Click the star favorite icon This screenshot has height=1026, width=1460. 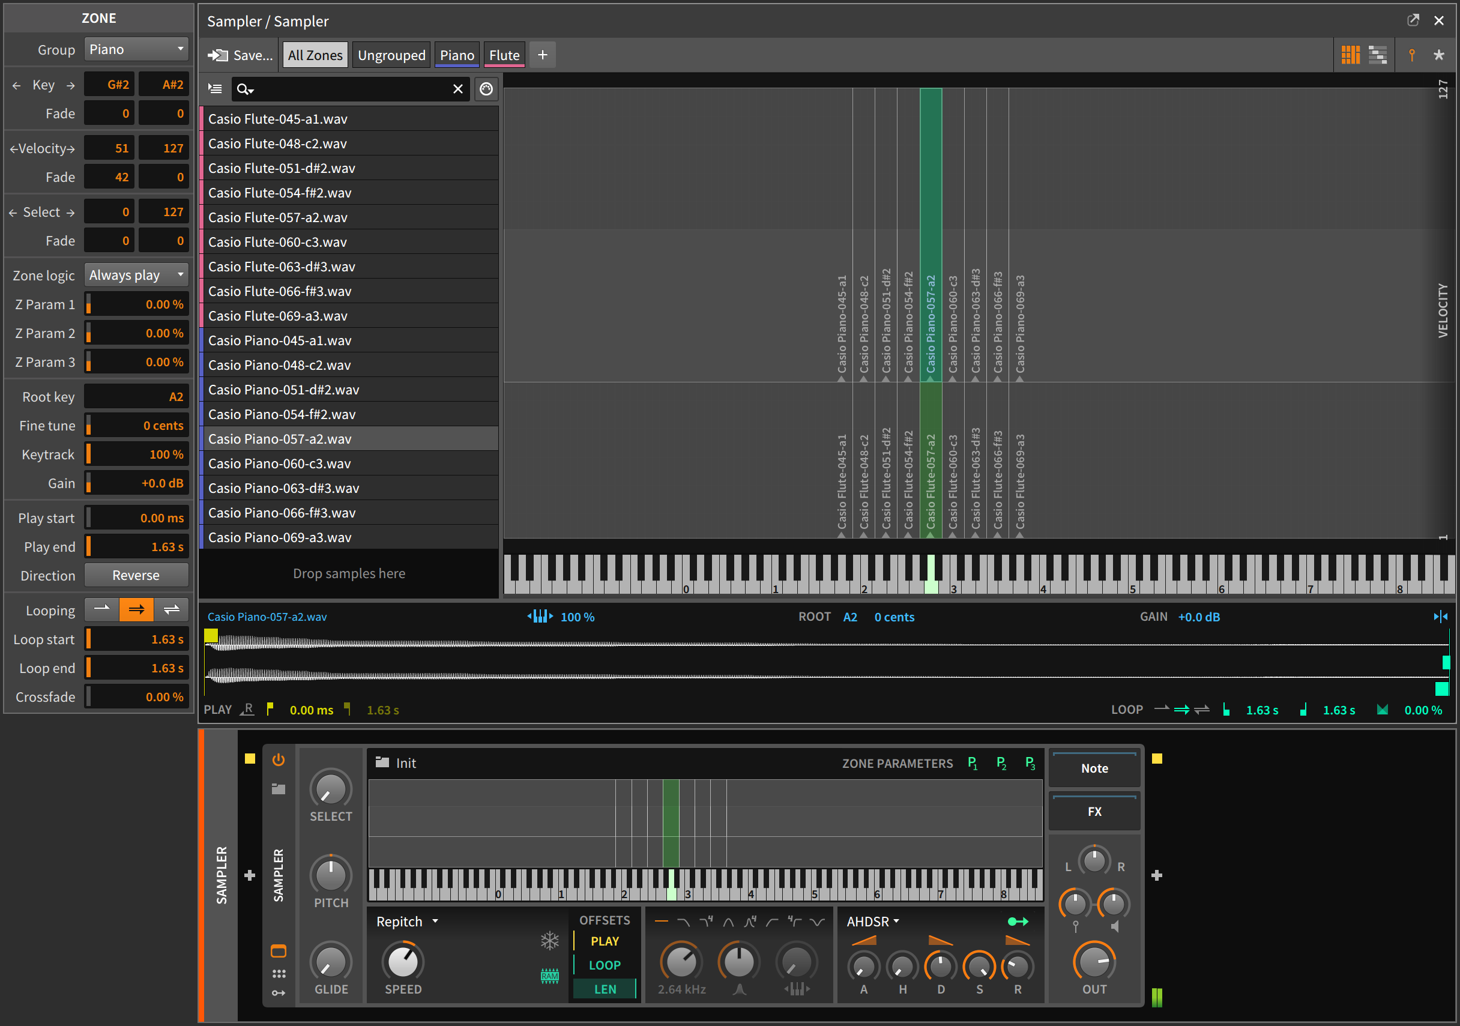[x=1438, y=55]
